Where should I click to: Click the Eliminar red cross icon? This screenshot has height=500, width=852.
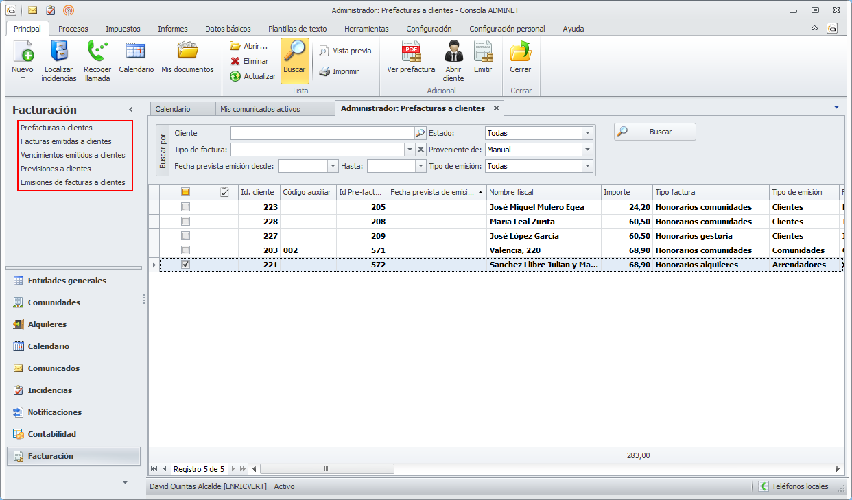point(235,61)
